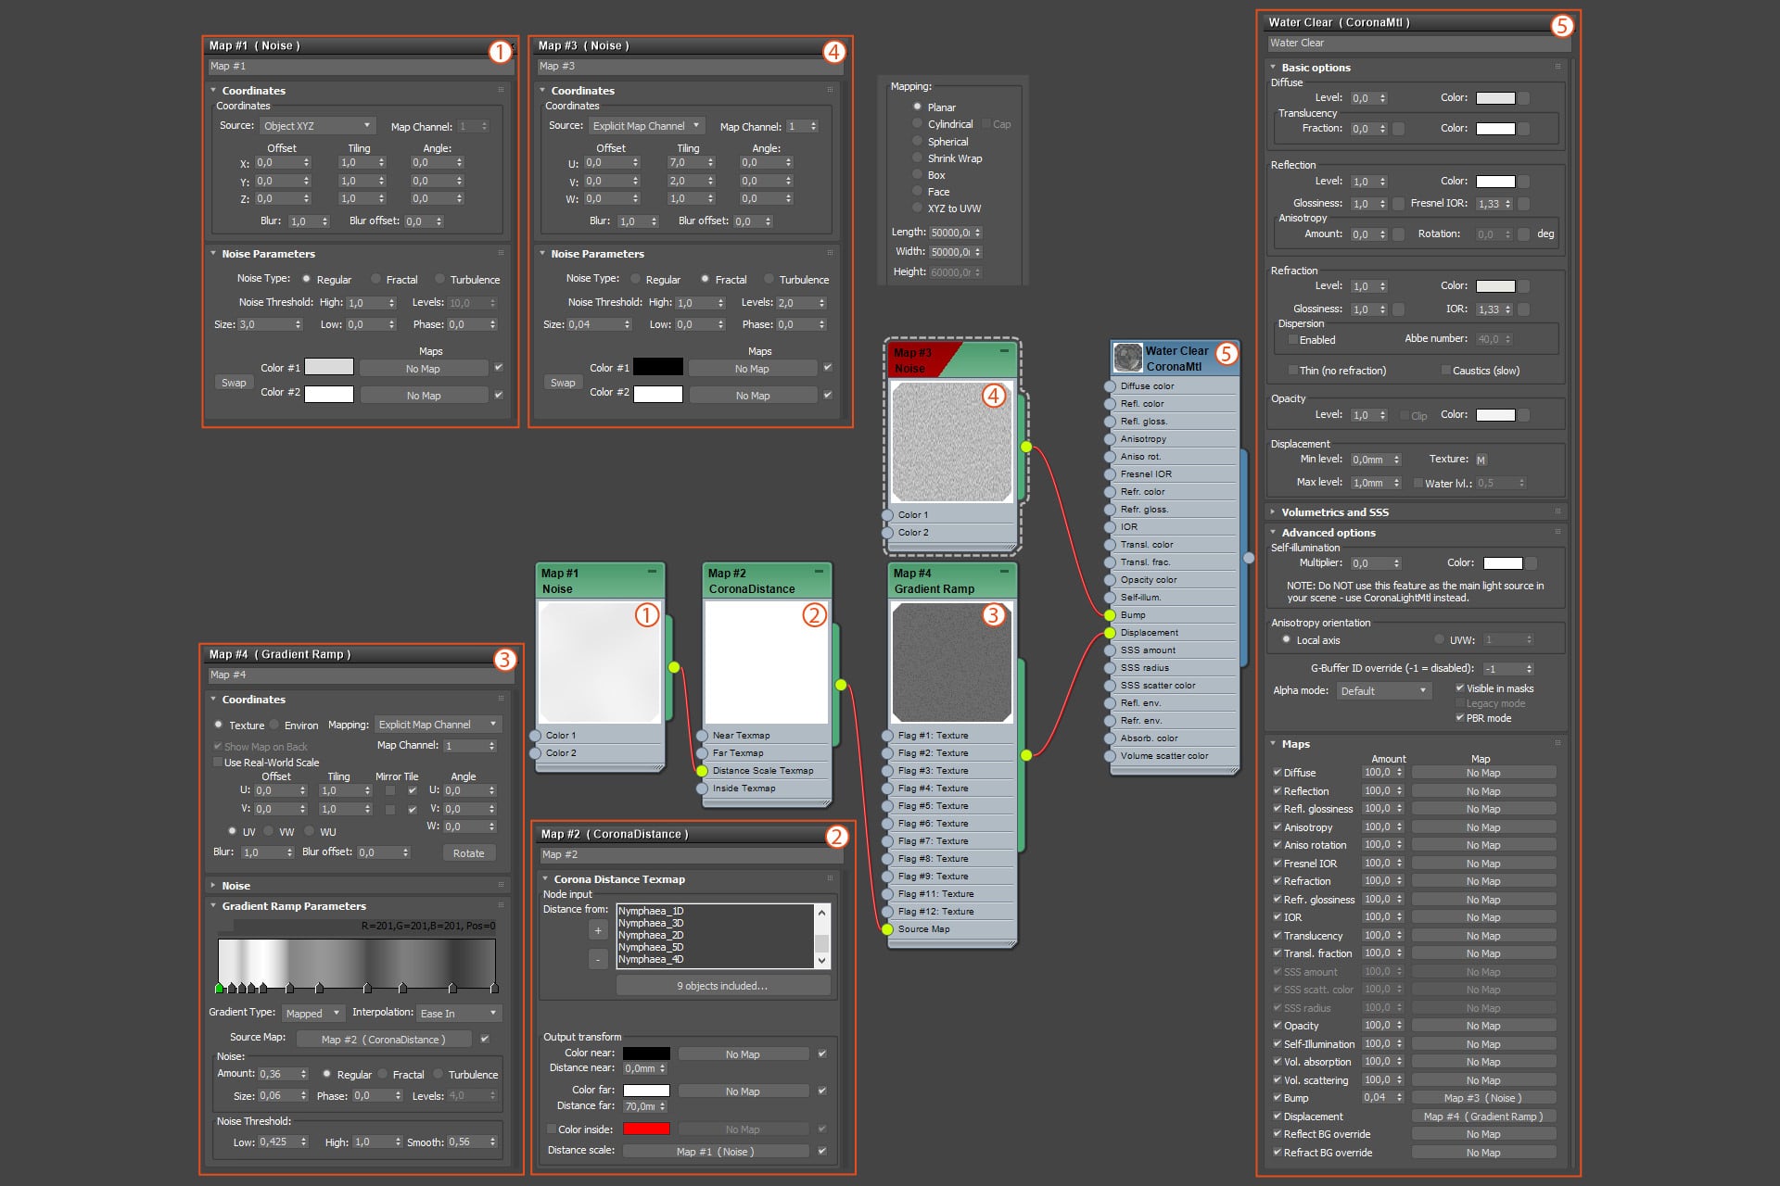Open Gradient Type Mapped dropdown
This screenshot has height=1186, width=1780.
[312, 1014]
